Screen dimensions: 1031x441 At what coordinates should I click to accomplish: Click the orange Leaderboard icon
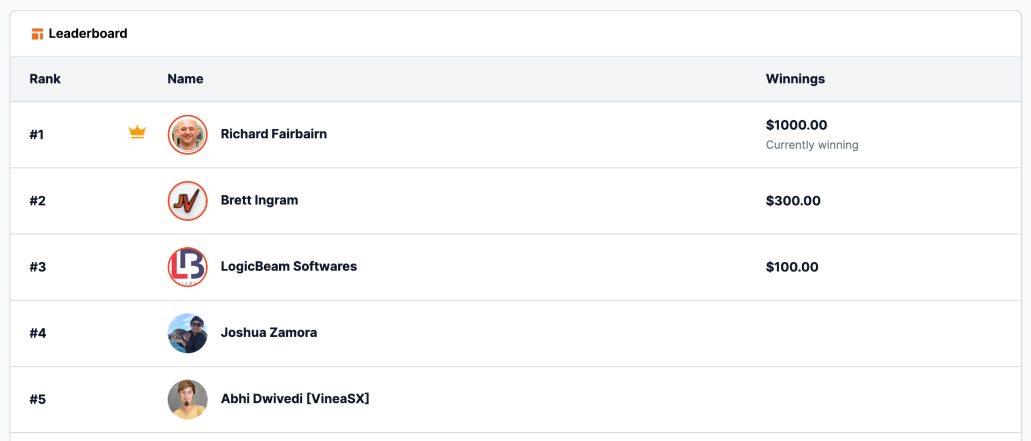pos(37,34)
